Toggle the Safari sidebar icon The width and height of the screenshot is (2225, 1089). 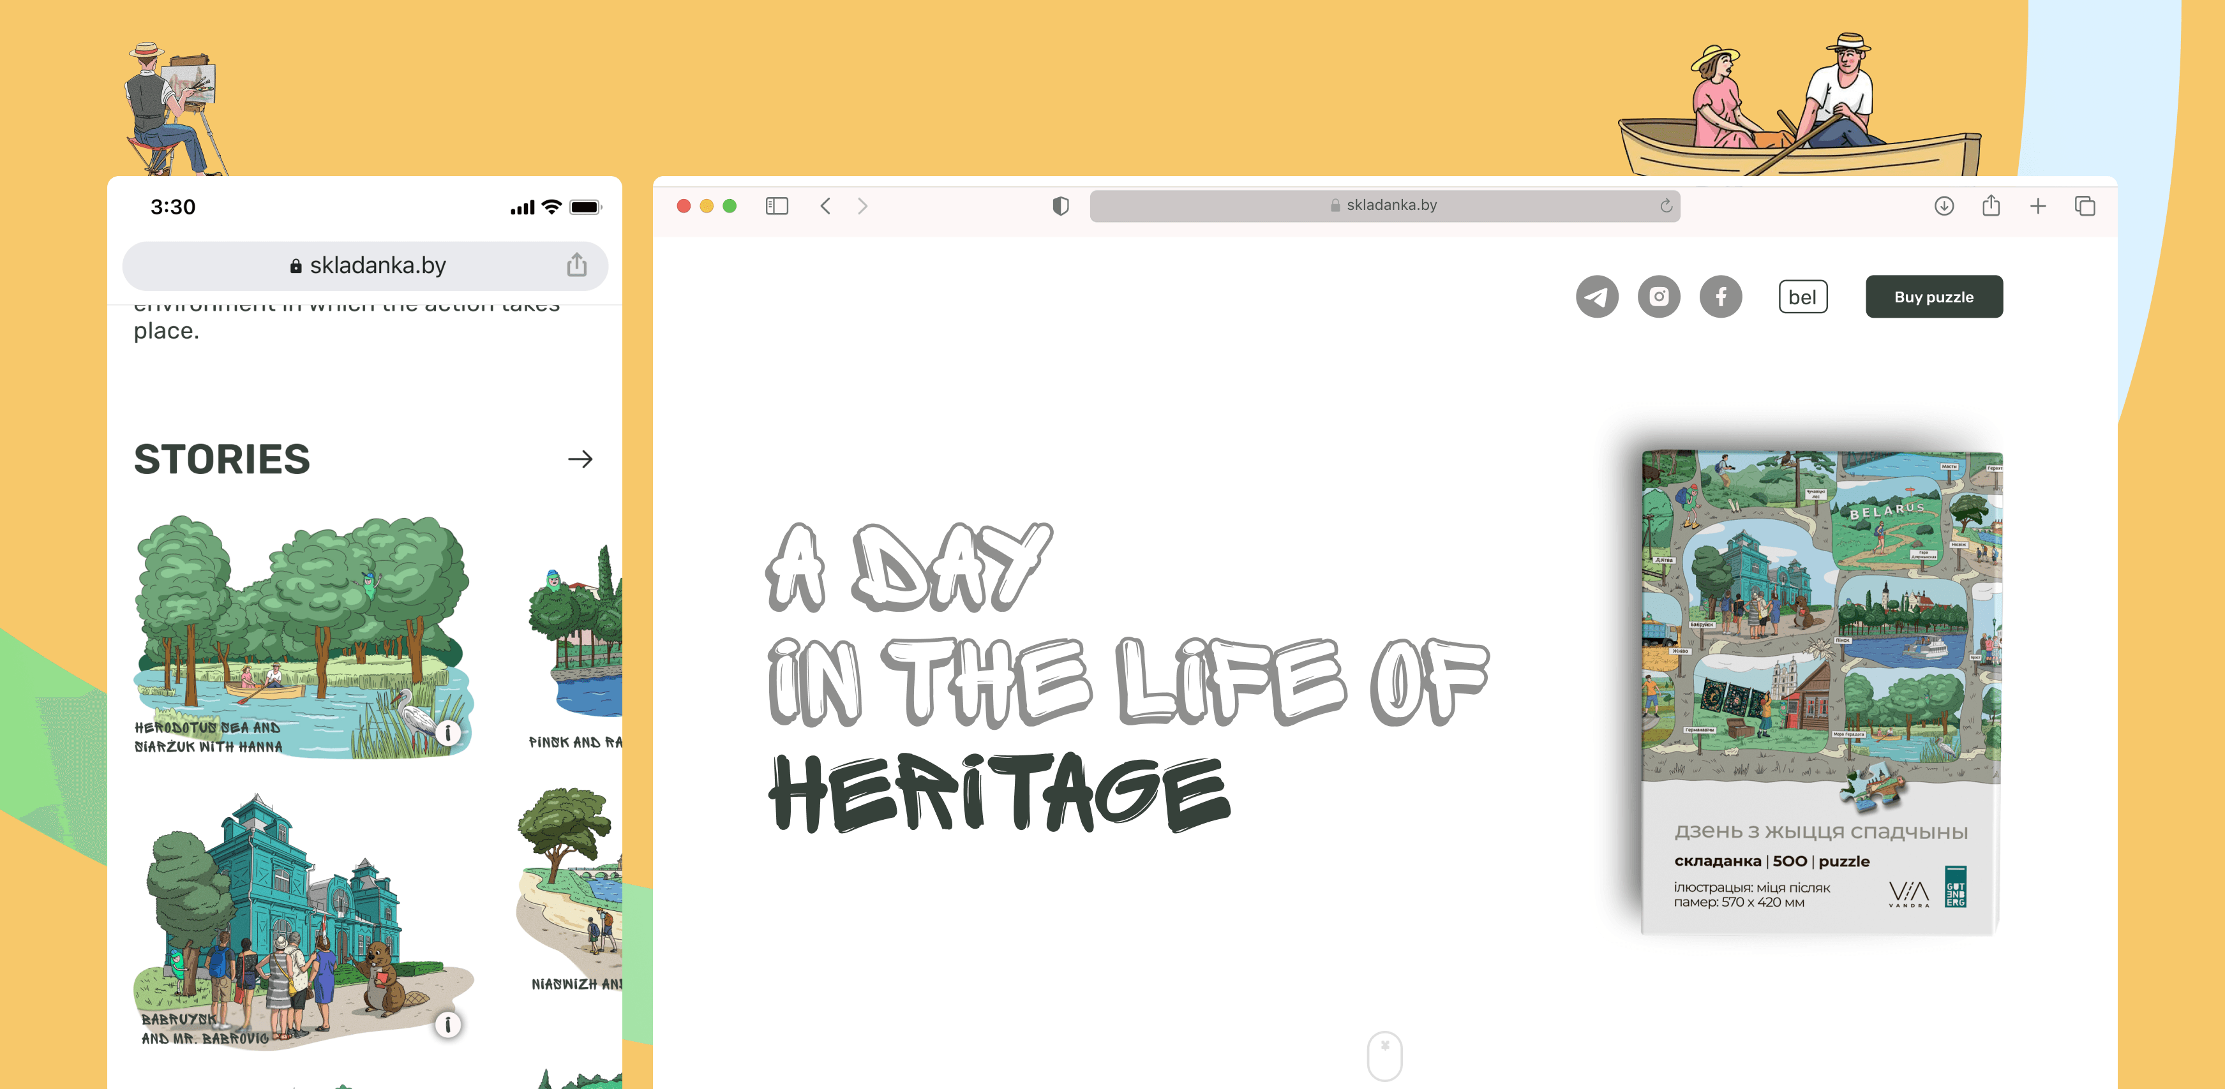[777, 205]
